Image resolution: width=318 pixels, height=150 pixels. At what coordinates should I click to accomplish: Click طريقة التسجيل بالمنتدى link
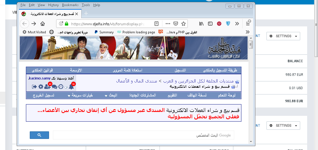tap(220, 70)
